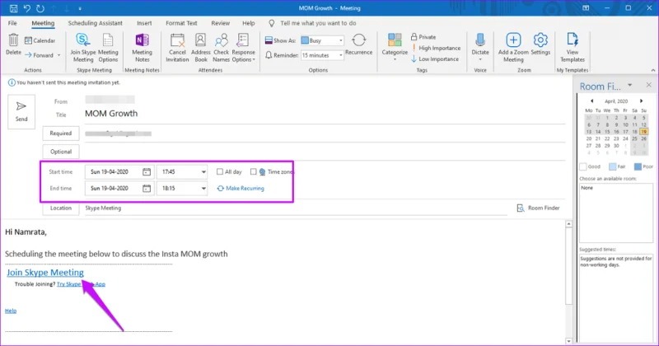Open Meeting Options in Skype Meeting group
Screen dimensions: 659x346
pos(108,48)
